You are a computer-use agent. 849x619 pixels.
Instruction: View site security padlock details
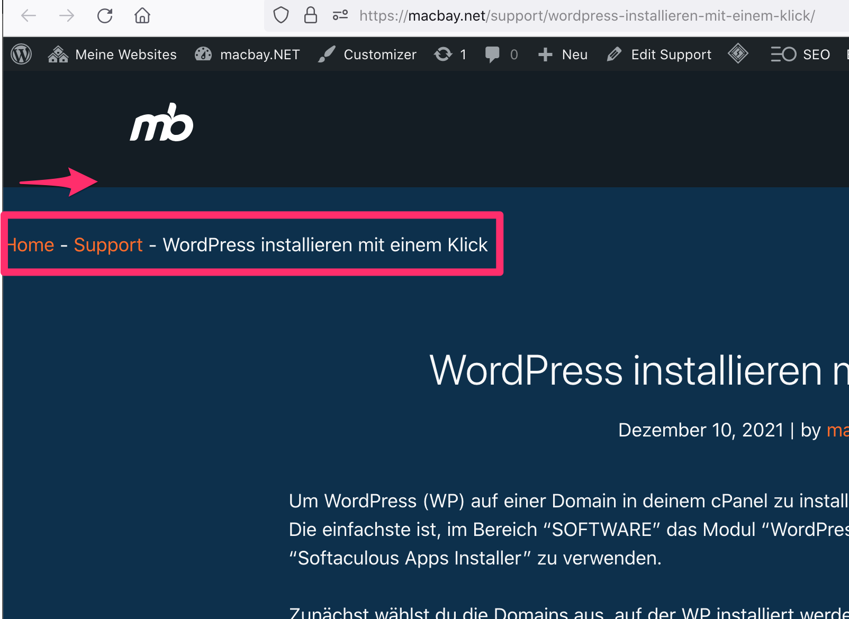pyautogui.click(x=311, y=15)
